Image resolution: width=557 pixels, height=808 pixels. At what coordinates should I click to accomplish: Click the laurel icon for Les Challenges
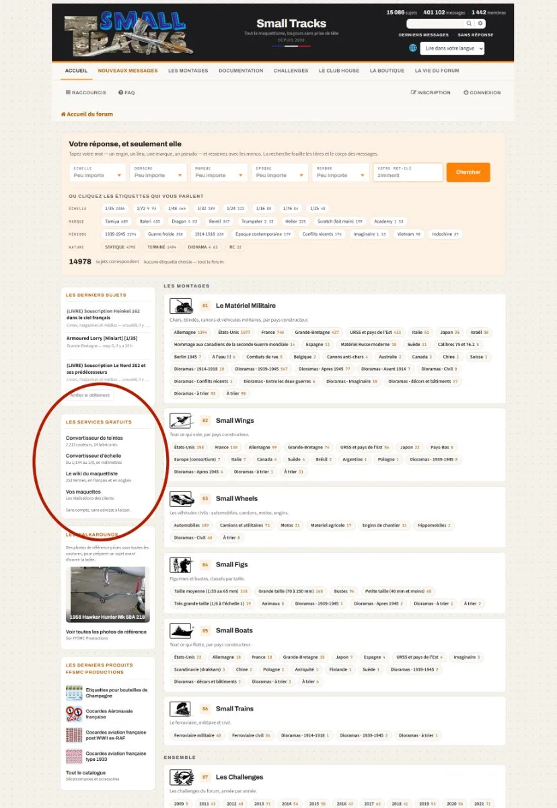tap(181, 778)
